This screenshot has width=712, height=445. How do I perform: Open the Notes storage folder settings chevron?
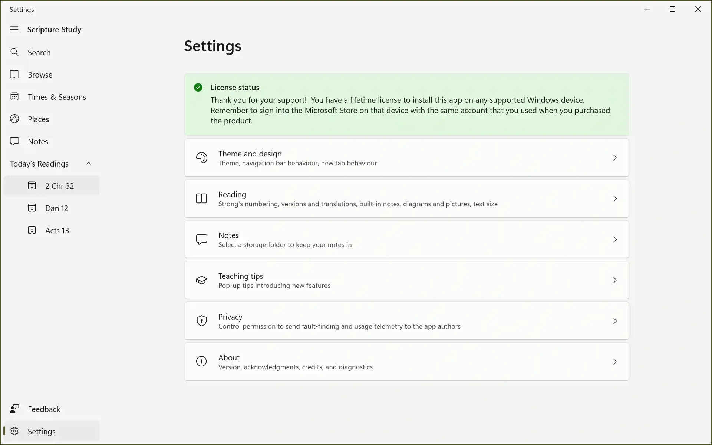pos(615,239)
